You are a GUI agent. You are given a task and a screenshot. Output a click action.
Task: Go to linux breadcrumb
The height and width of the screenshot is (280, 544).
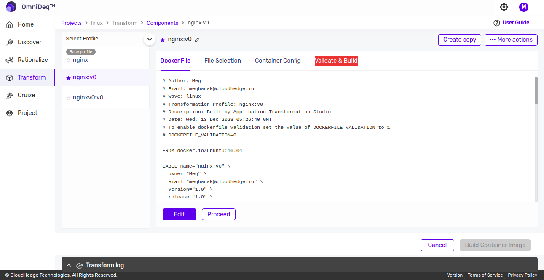(x=97, y=23)
